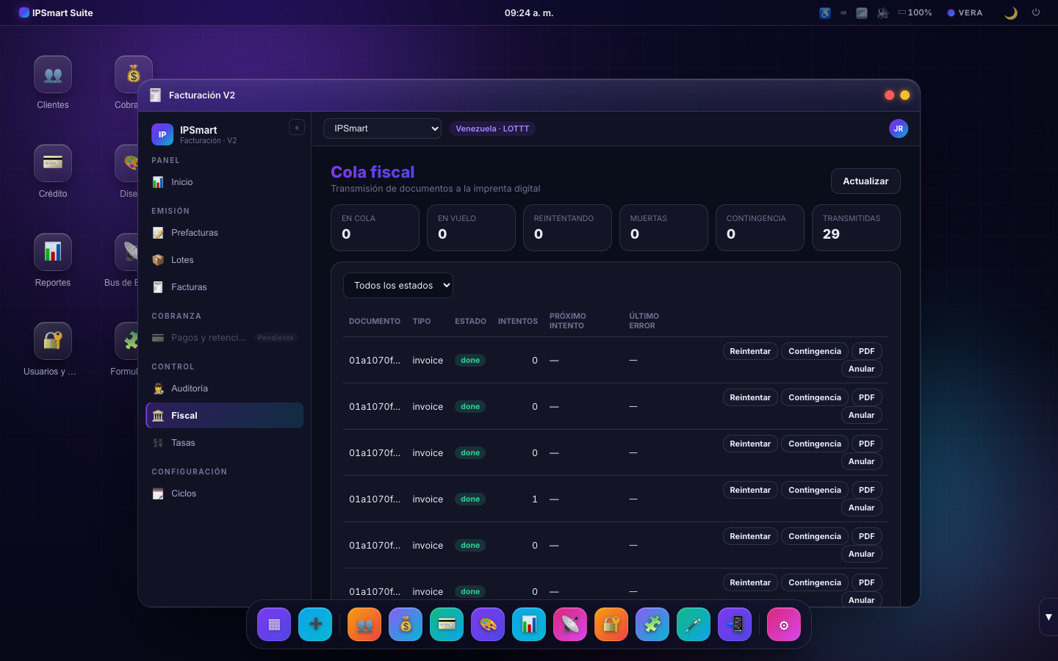The width and height of the screenshot is (1058, 661).
Task: Click the Transmitidas 29 stat card
Action: (x=856, y=228)
